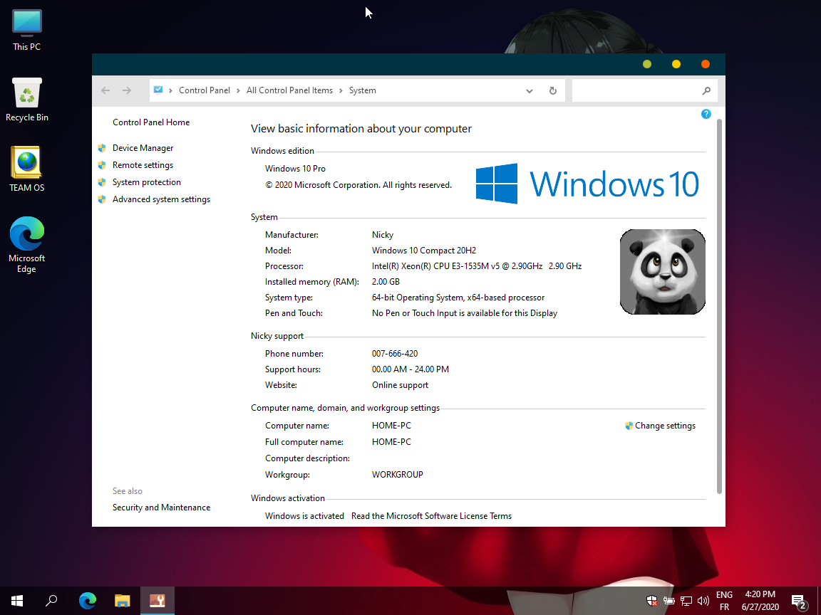Select the TEAM OS desktop shortcut
The image size is (821, 615).
[26, 169]
